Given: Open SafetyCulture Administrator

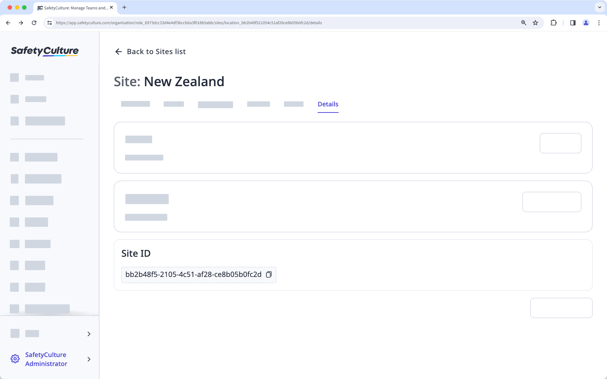Looking at the screenshot, I should (x=46, y=359).
